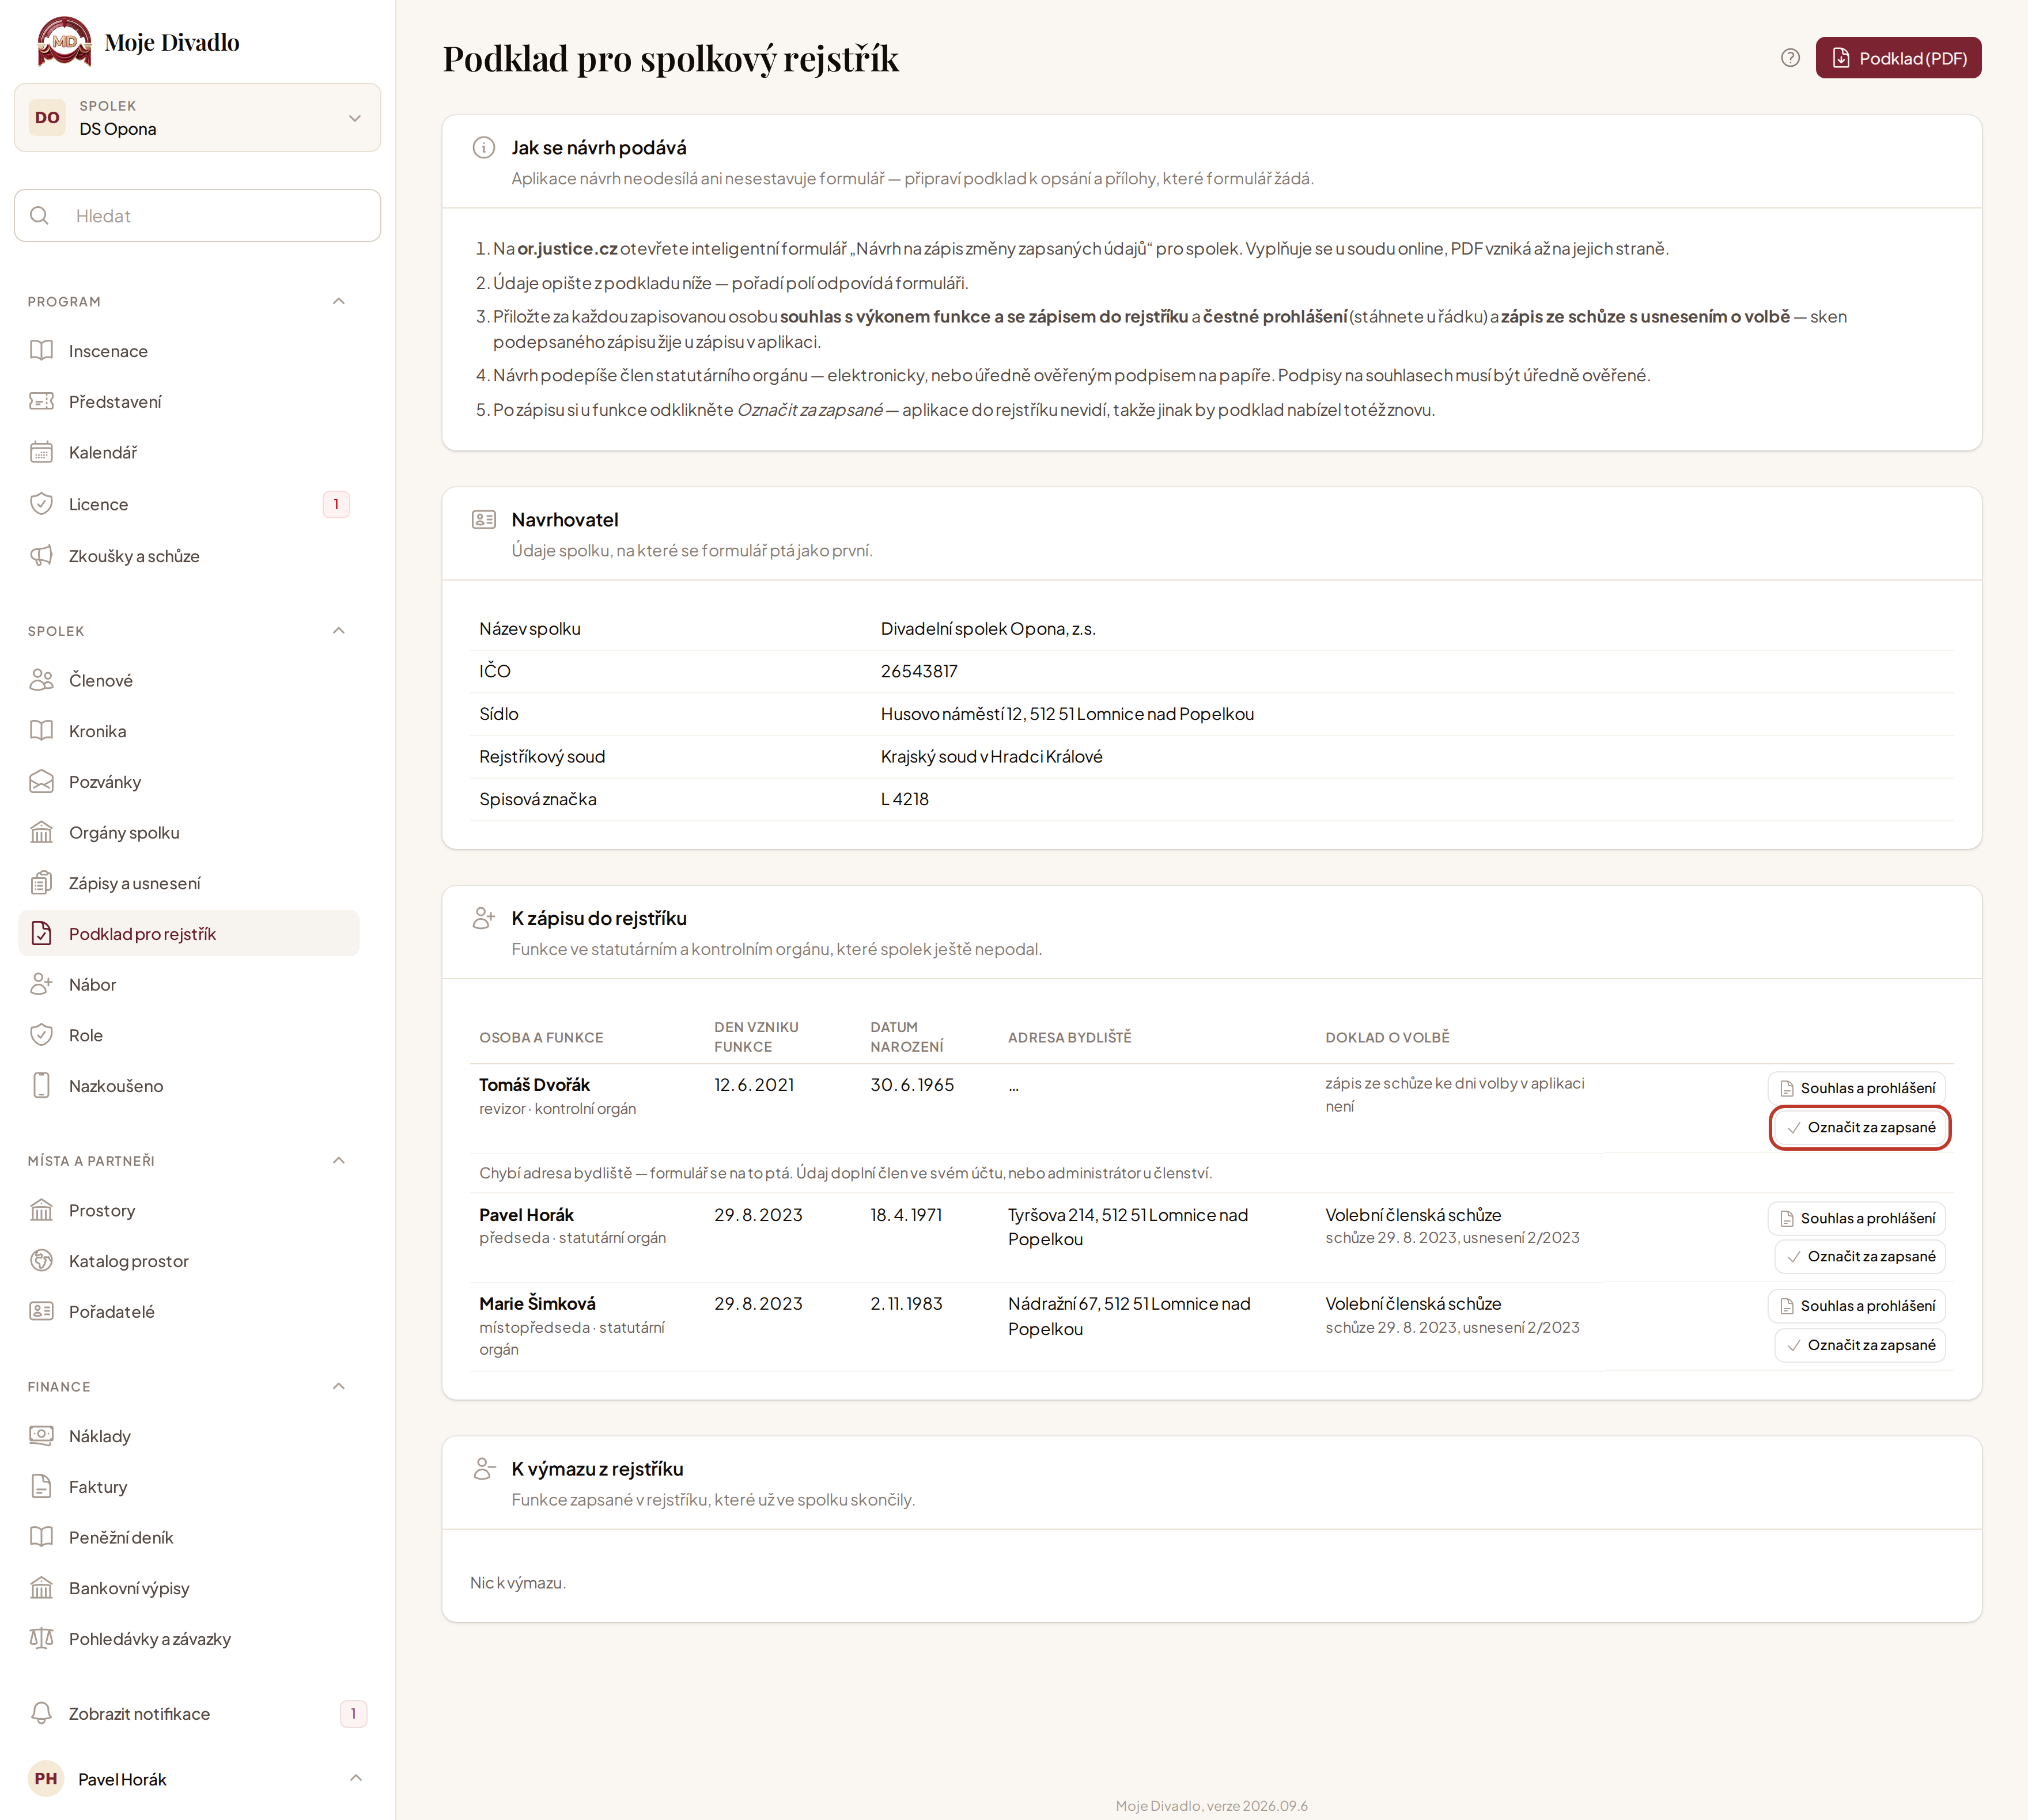This screenshot has height=1820, width=2028.
Task: Download the Podklad (PDF) file
Action: coord(1898,58)
